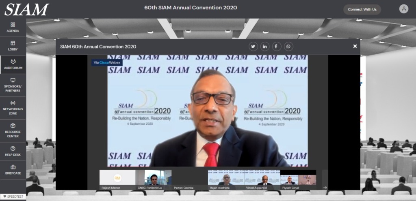Click the Connect With Us button
The width and height of the screenshot is (416, 201).
362,9
